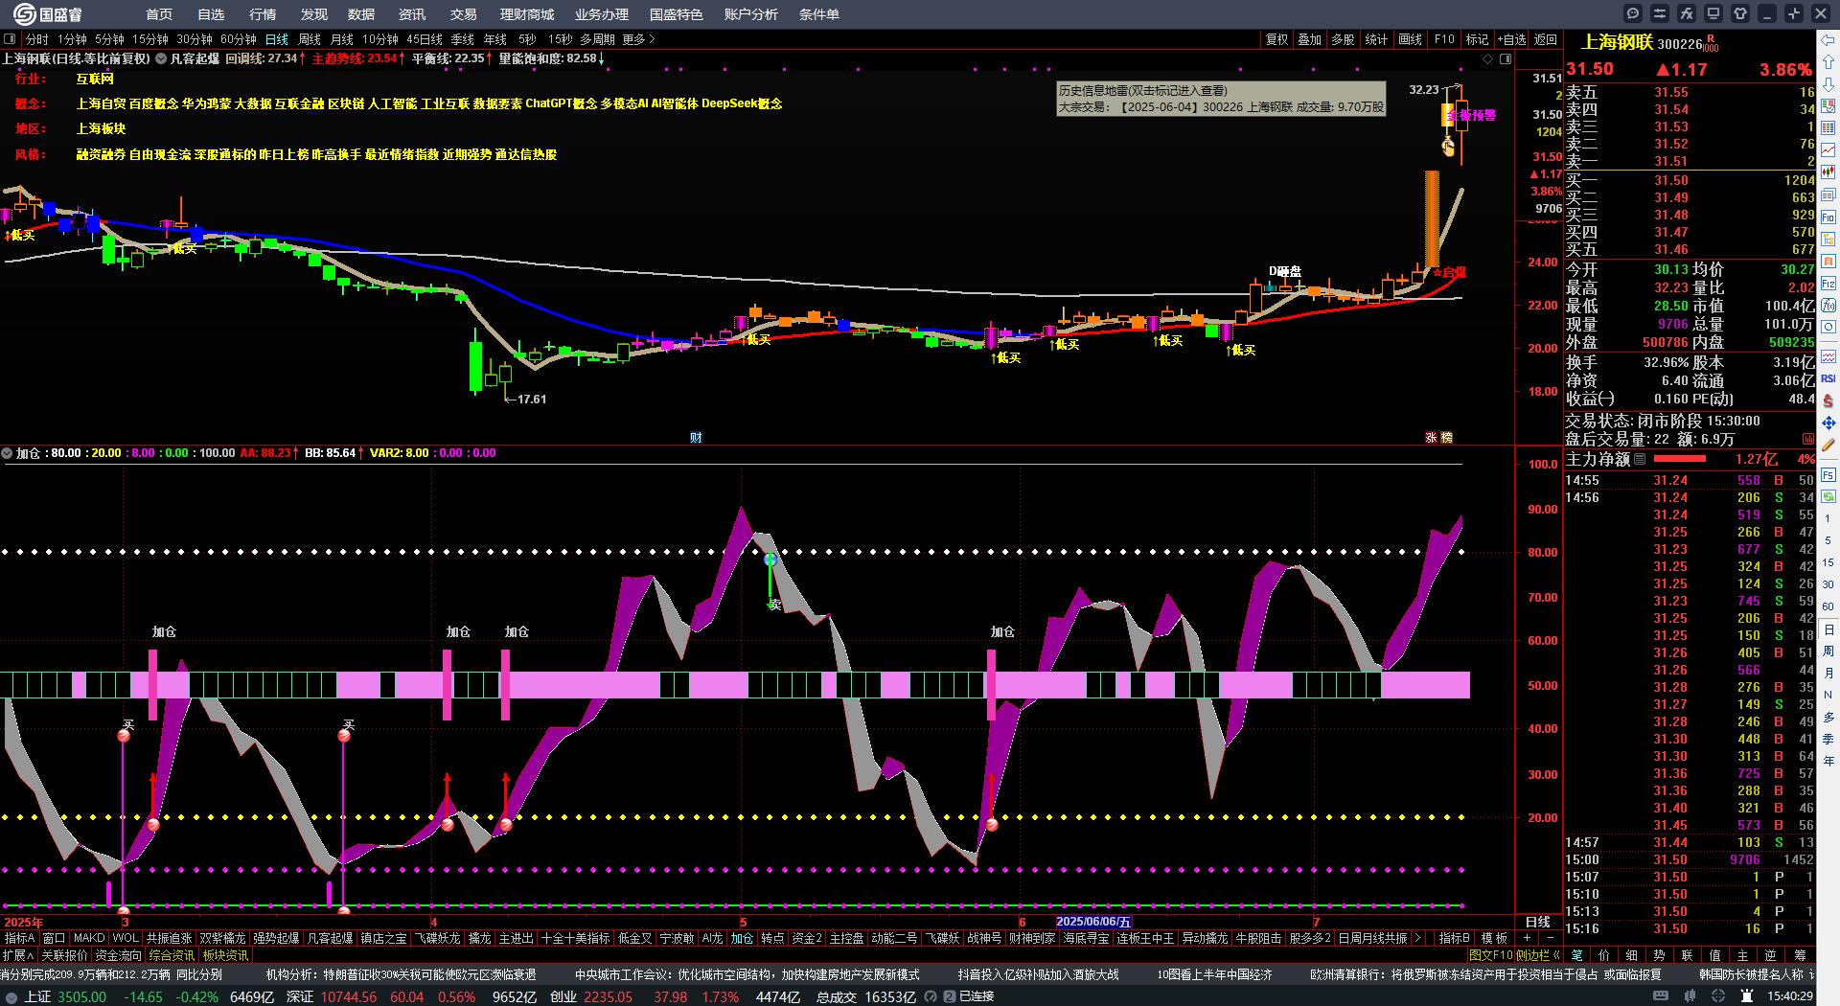Click the 2025/06/06 date marker on timeline

coord(1093,922)
